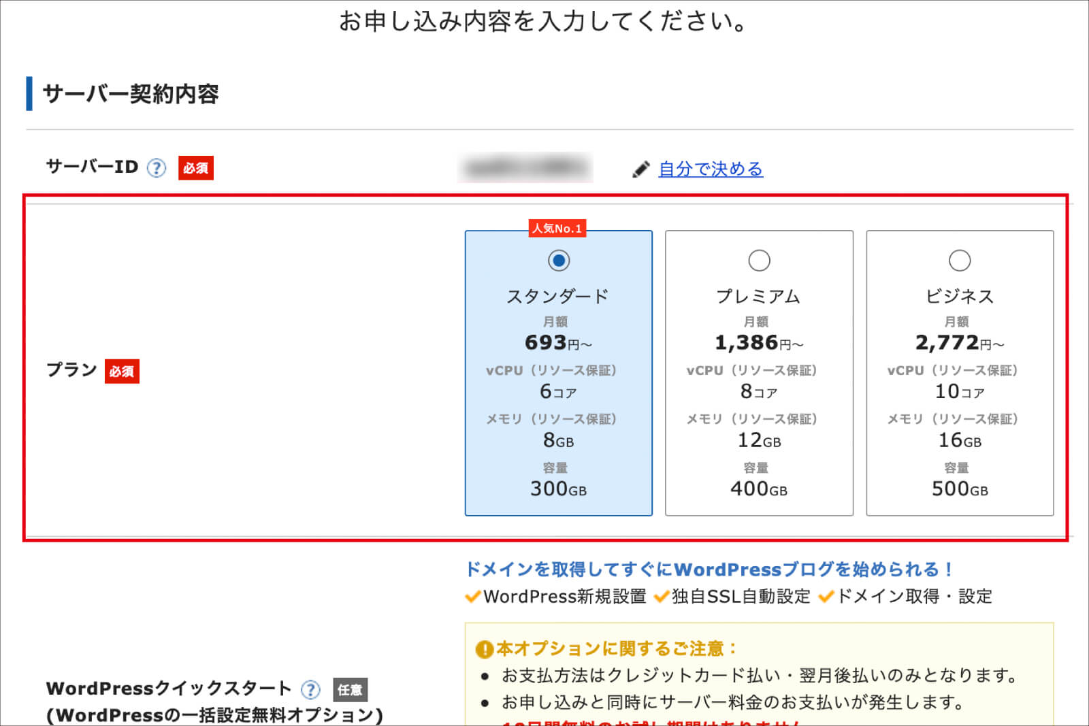Click the pencil icon beside 自分で決める
Screen dimensions: 1089x726
(640, 169)
